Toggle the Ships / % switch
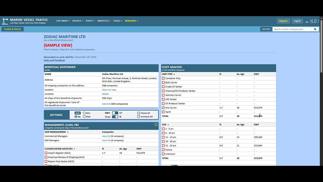 [x=115, y=117]
